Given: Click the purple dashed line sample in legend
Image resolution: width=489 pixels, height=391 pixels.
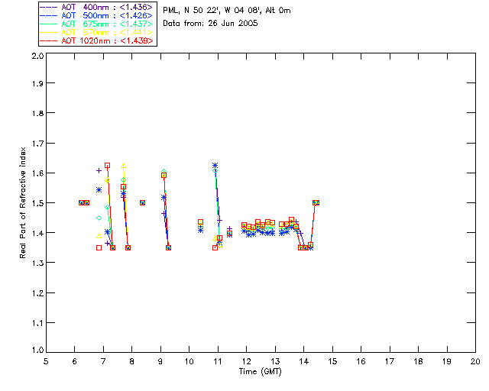Looking at the screenshot, I should (x=49, y=7).
